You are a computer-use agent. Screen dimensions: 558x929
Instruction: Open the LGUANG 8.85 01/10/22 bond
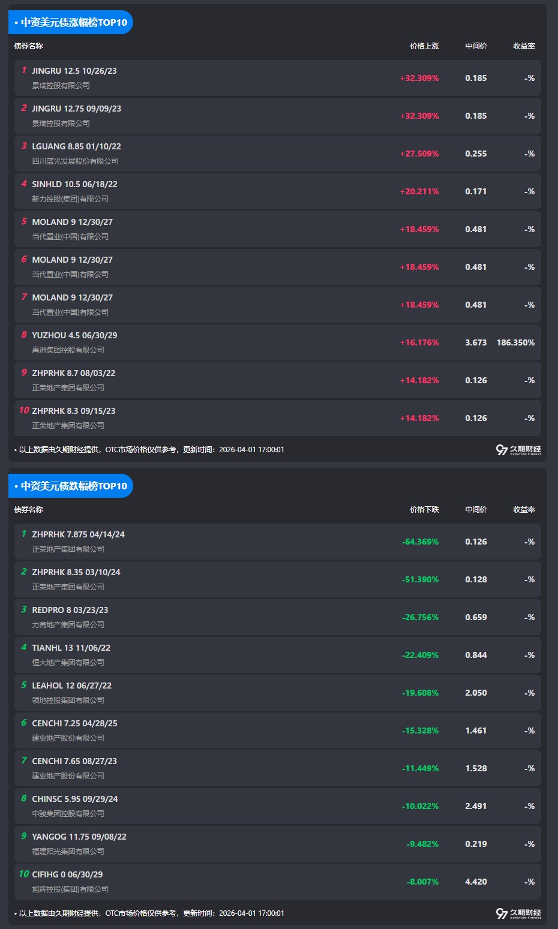(x=76, y=146)
